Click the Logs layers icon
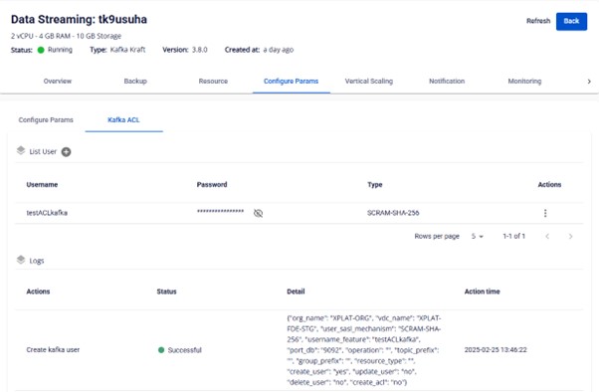The height and width of the screenshot is (392, 599). (x=21, y=261)
